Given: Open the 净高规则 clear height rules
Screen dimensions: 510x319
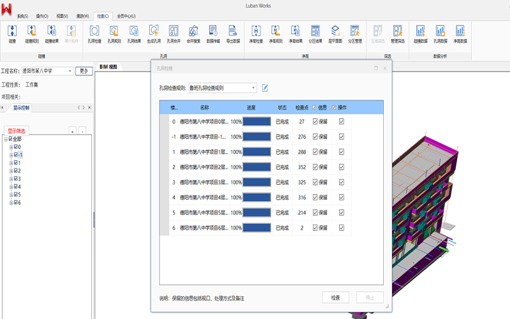Looking at the screenshot, I should click(x=276, y=34).
